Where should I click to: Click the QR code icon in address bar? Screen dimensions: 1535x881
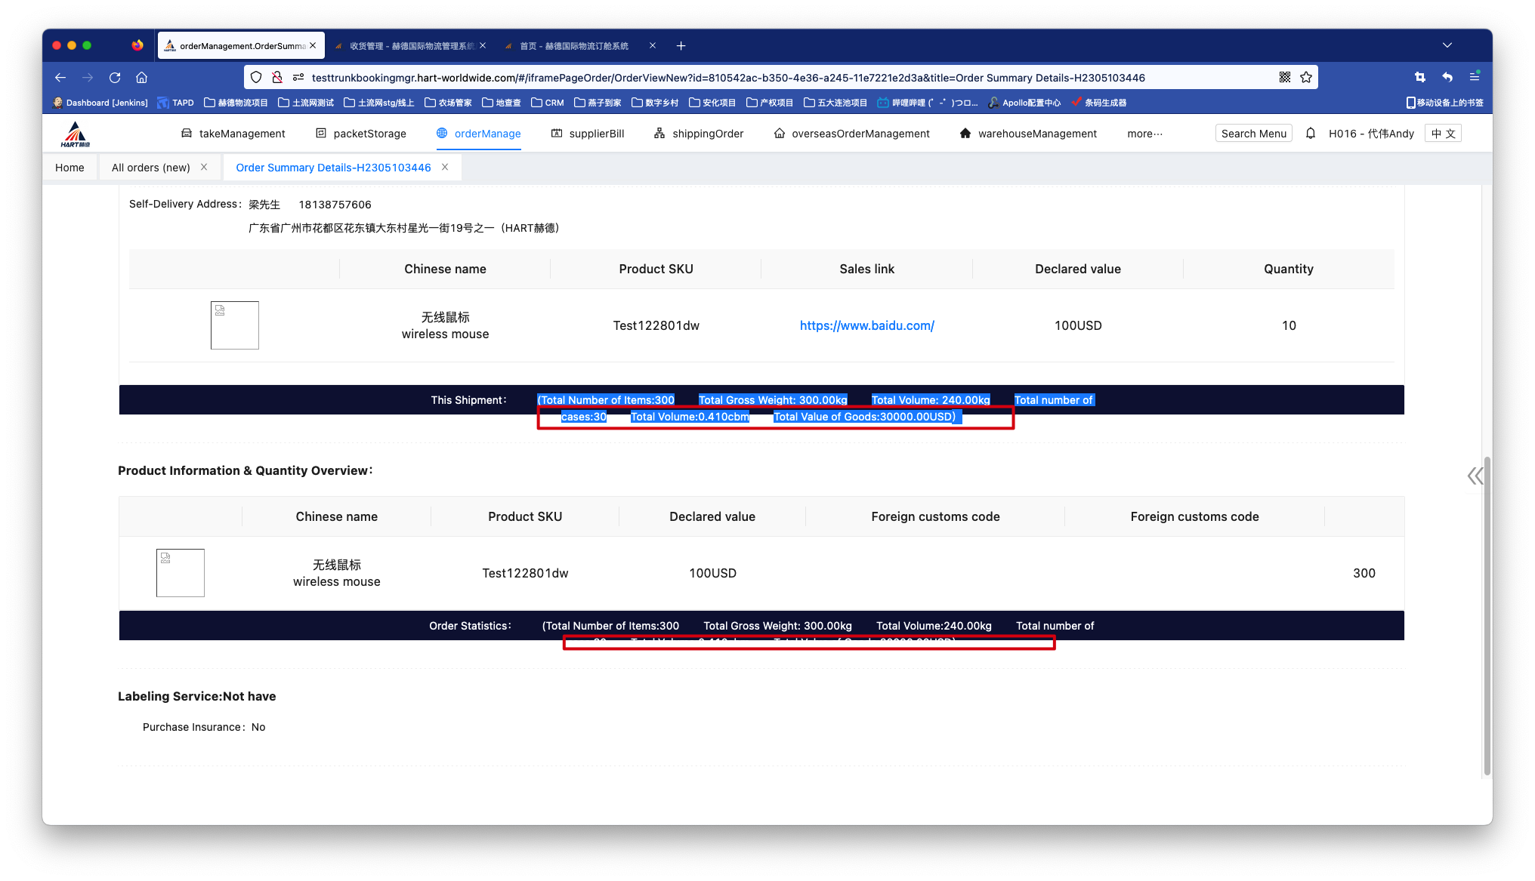click(x=1285, y=78)
